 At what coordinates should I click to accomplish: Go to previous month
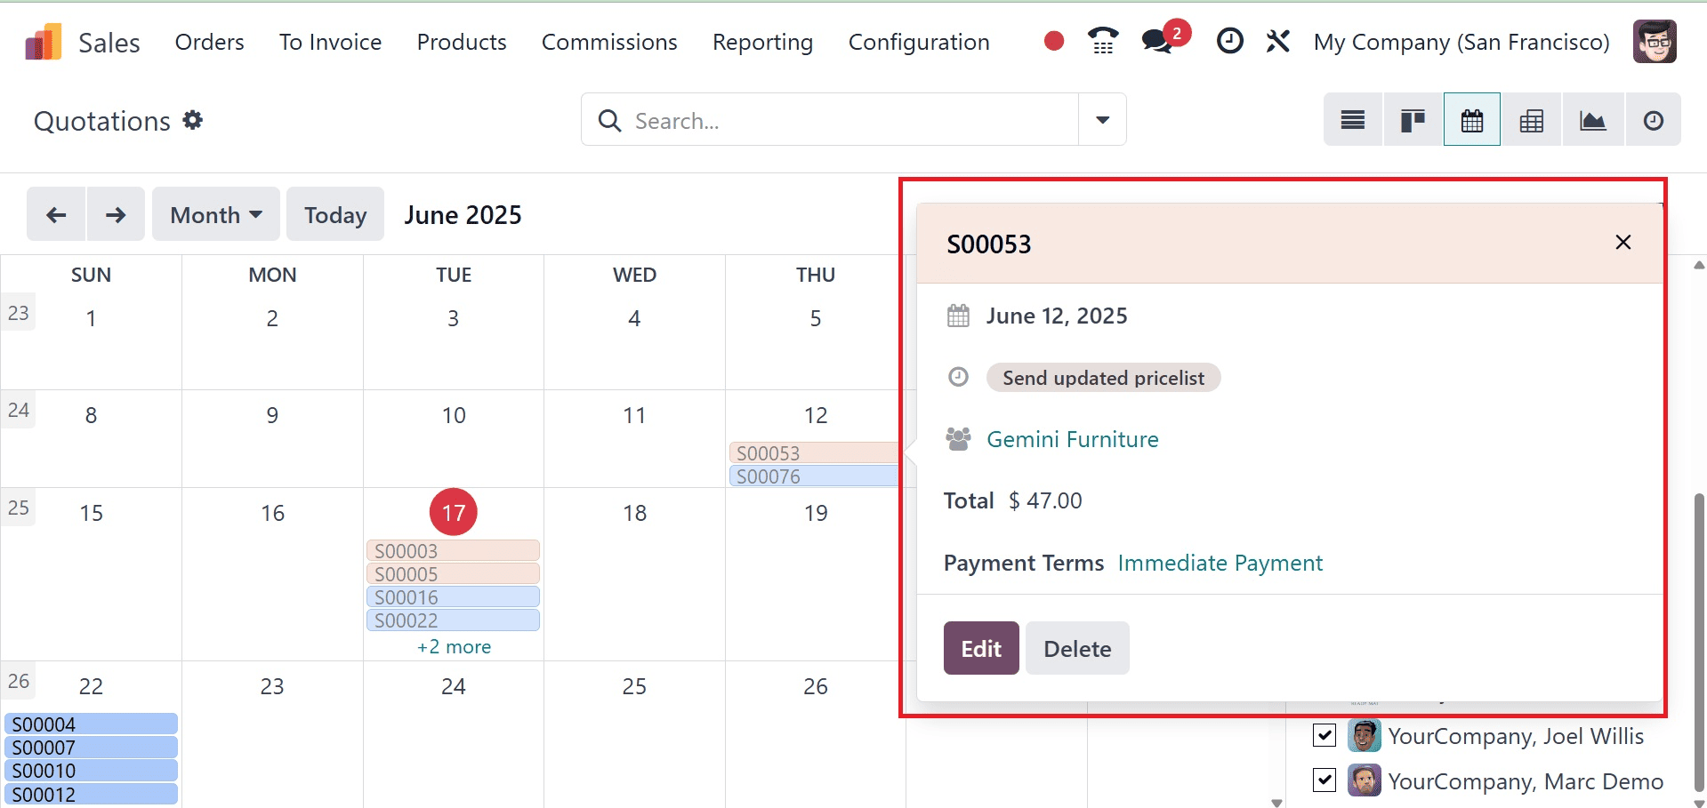coord(56,214)
